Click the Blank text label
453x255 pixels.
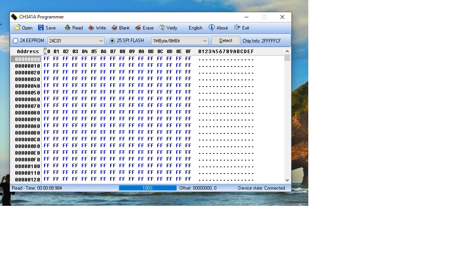[124, 28]
